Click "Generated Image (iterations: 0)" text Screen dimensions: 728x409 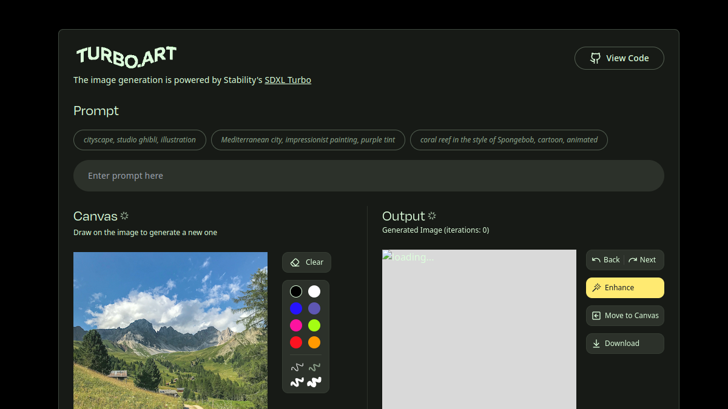(x=436, y=230)
